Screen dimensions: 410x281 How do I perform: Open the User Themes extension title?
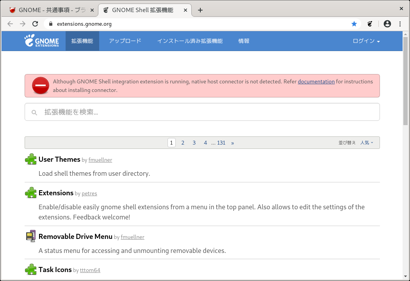(x=59, y=159)
